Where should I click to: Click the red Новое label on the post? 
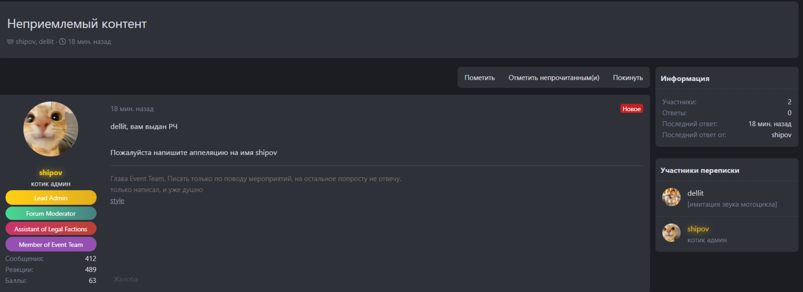(631, 109)
